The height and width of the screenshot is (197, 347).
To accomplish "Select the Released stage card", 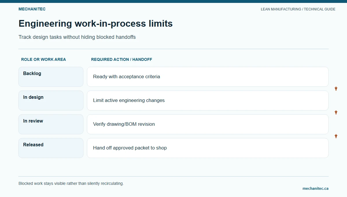I will click(51, 148).
